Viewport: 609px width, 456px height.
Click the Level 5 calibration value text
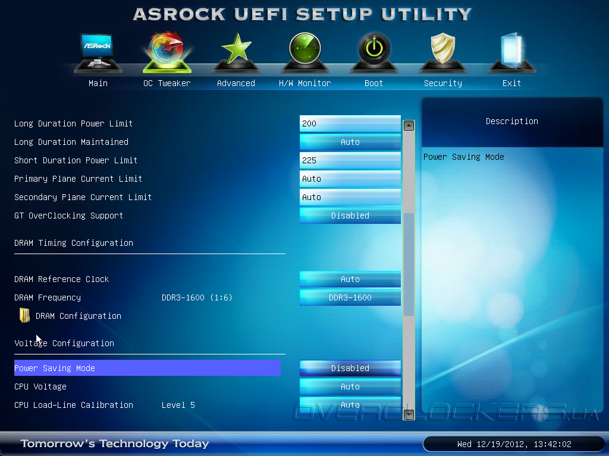pyautogui.click(x=178, y=405)
